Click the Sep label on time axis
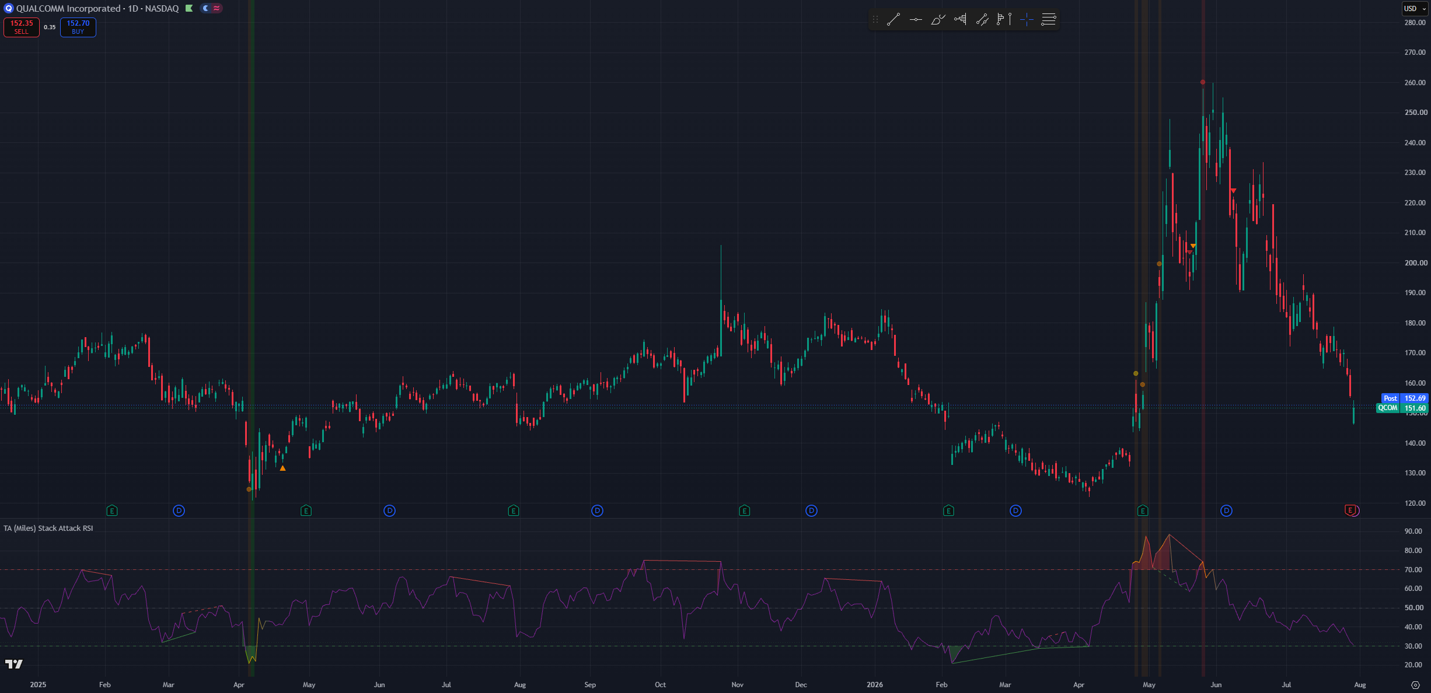The image size is (1431, 693). 590,685
